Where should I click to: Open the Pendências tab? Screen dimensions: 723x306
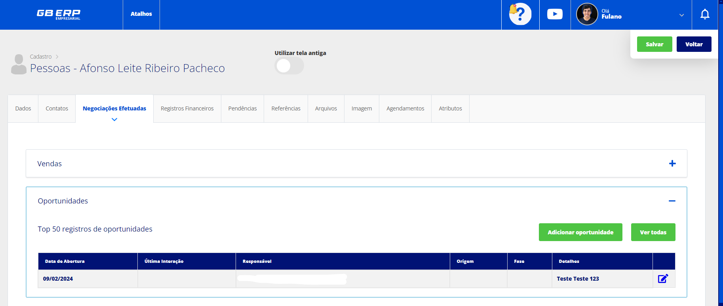click(x=242, y=108)
